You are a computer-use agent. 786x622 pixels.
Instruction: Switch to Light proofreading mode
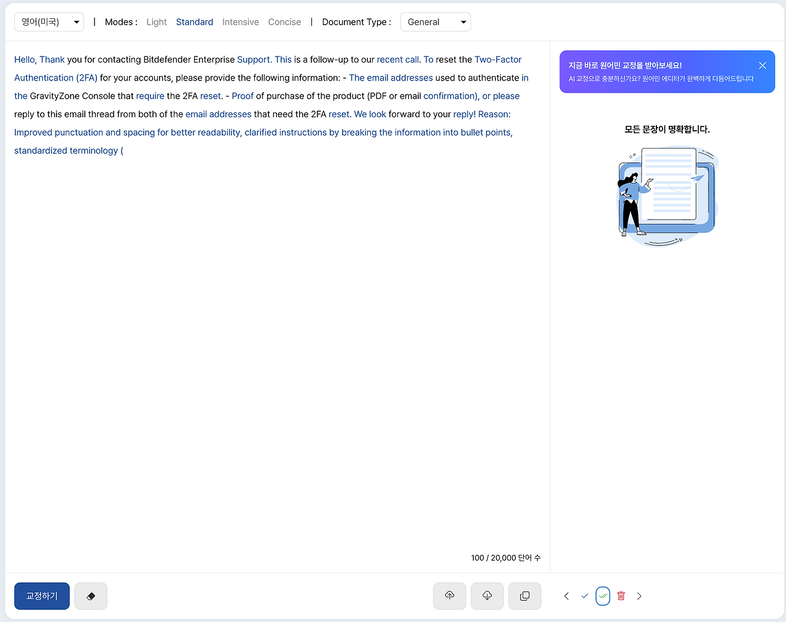[157, 21]
